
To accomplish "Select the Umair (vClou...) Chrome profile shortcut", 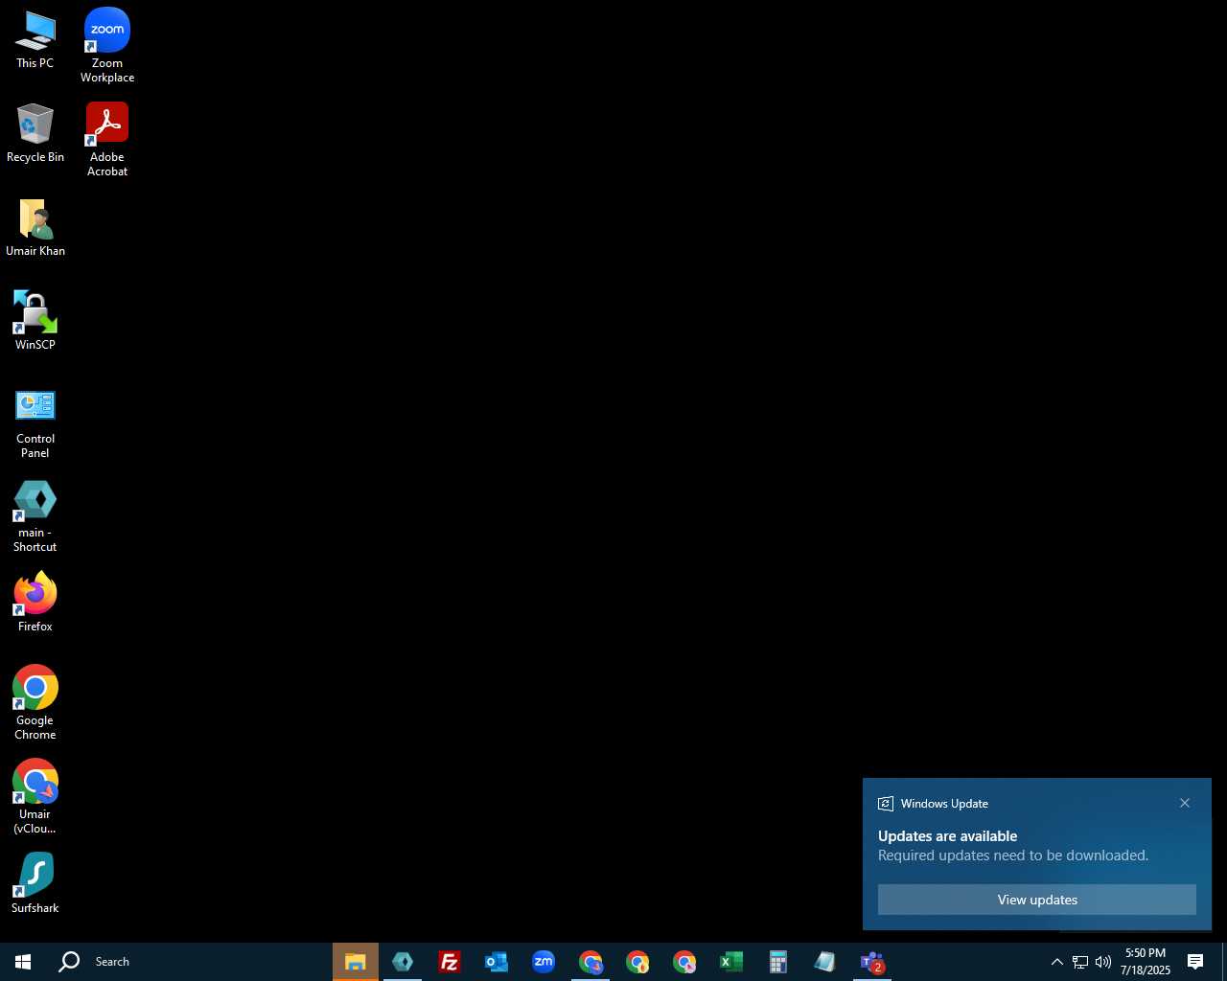I will [x=35, y=796].
